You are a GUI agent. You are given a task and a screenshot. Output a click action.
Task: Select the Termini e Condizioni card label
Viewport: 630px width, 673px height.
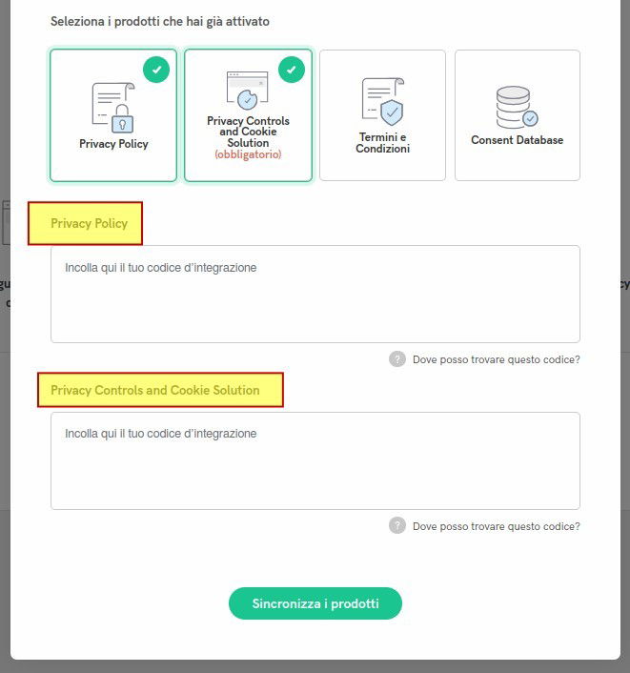tap(382, 143)
